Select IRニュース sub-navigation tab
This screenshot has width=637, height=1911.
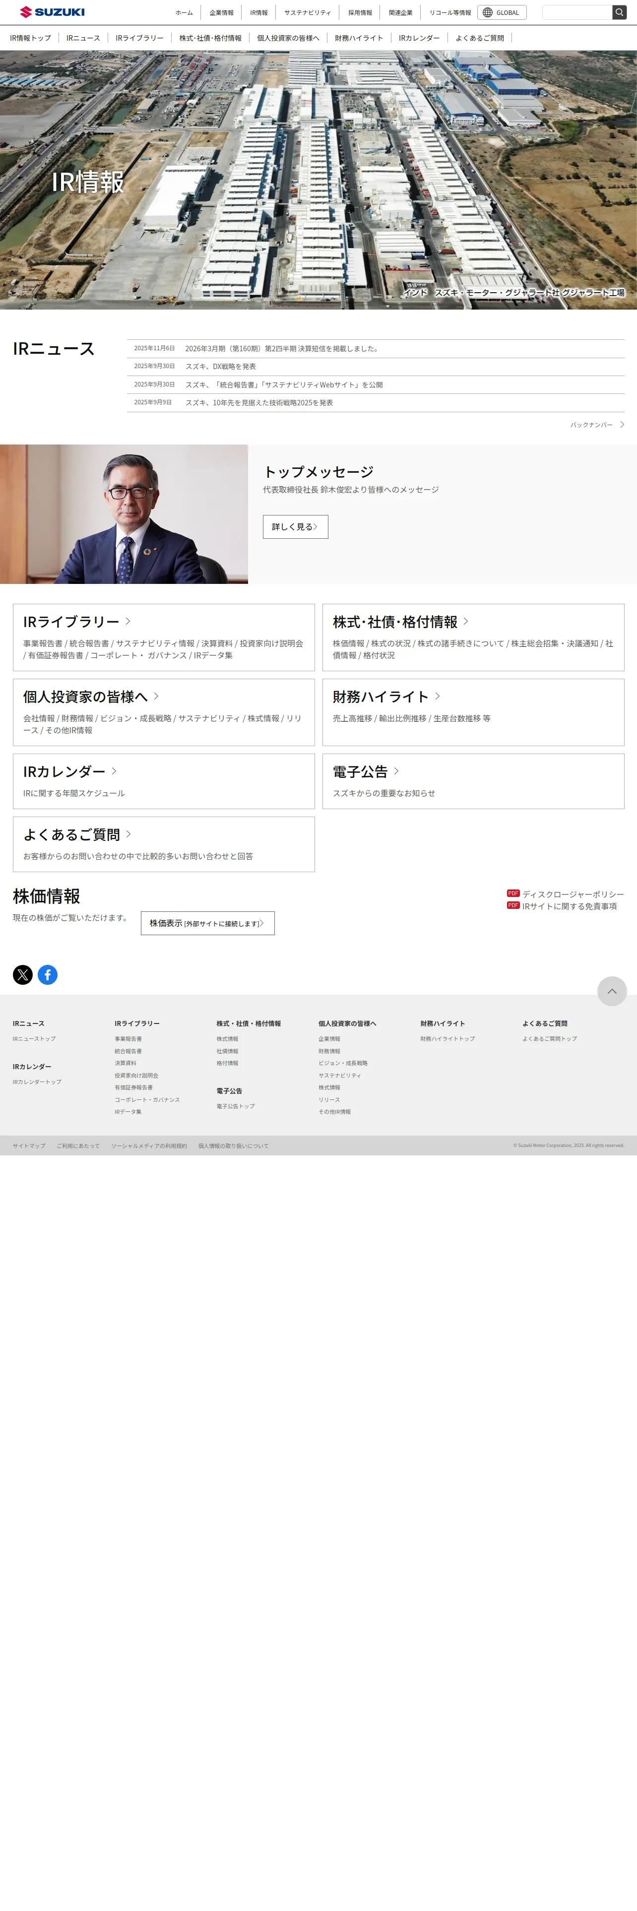[83, 38]
